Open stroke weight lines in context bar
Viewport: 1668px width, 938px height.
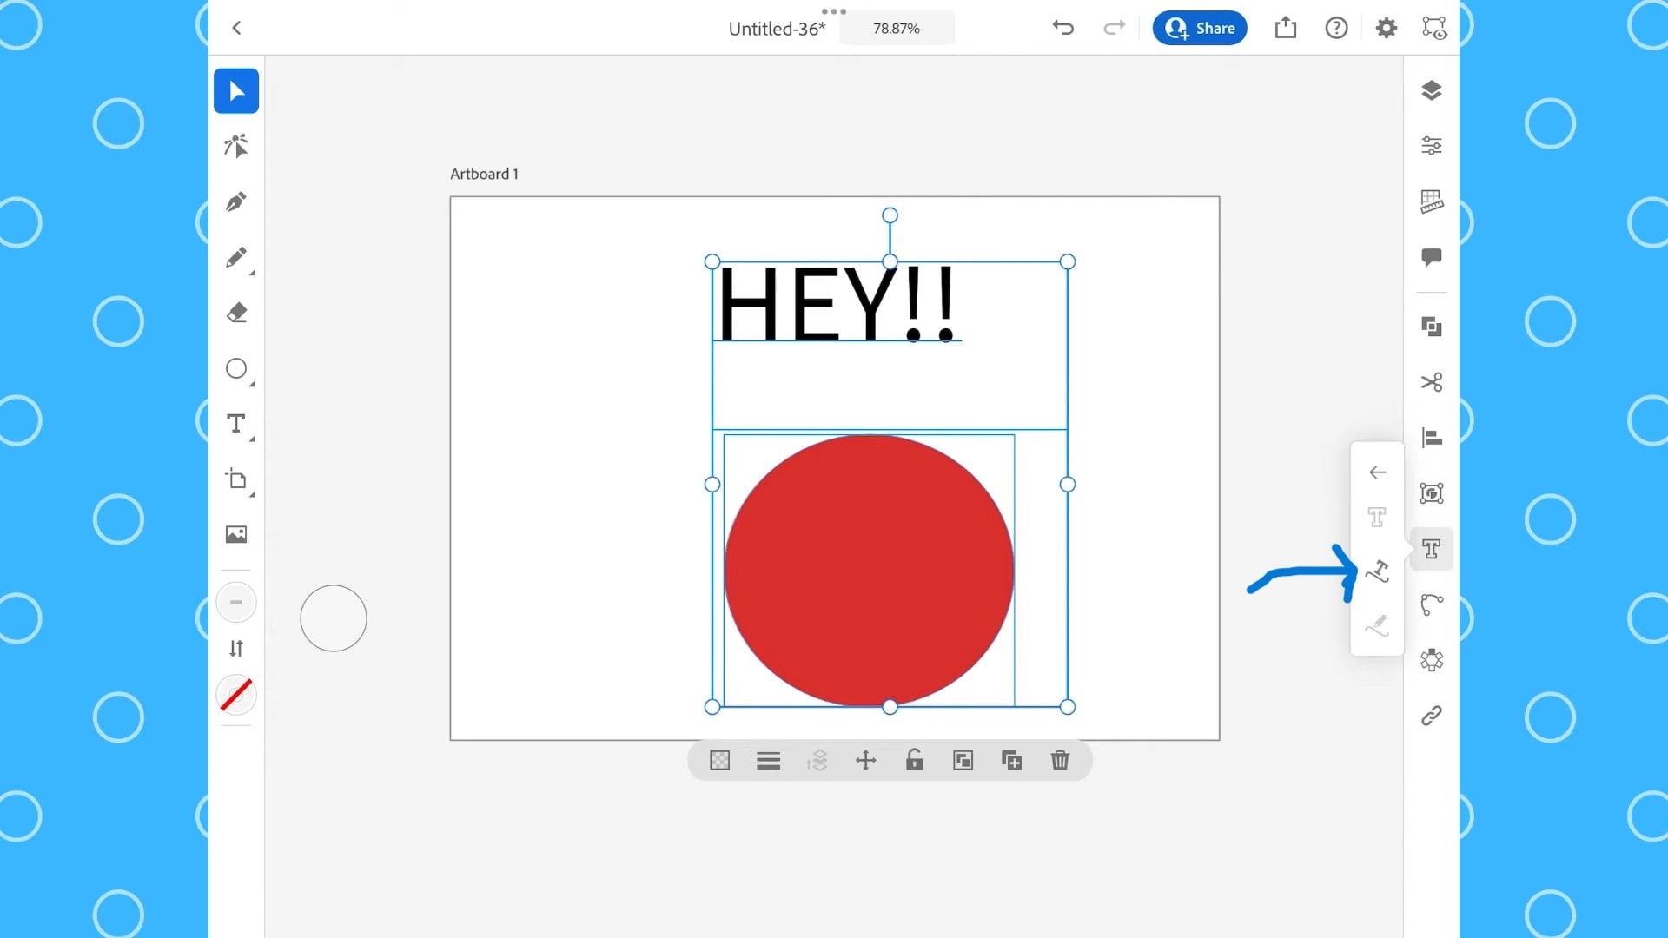pyautogui.click(x=769, y=761)
